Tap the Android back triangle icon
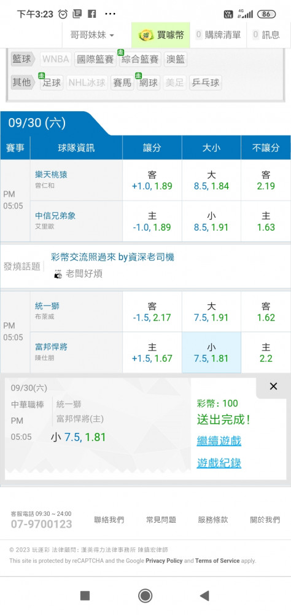Screen dimensions: 291x615 coord(204,596)
